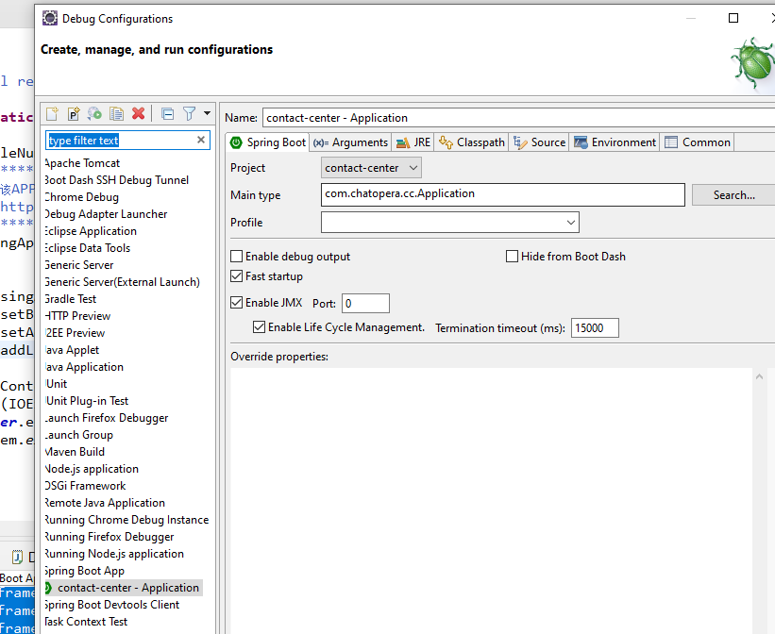Select Task Context Test item
Image resolution: width=775 pixels, height=634 pixels.
[x=86, y=622]
